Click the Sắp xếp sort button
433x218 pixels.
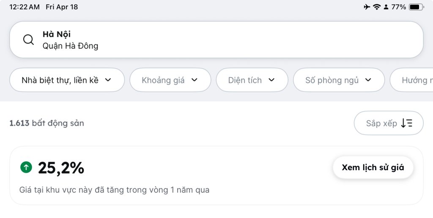[x=389, y=123]
